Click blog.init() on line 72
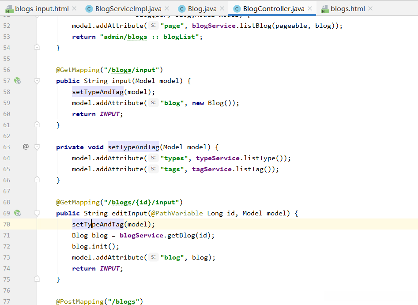The image size is (418, 305). 94,246
